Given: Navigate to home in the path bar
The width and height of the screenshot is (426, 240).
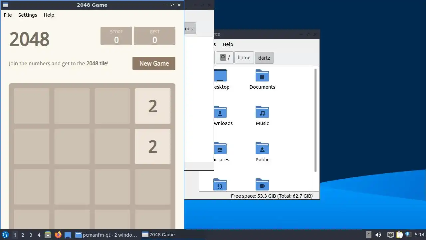Looking at the screenshot, I should click(x=244, y=57).
